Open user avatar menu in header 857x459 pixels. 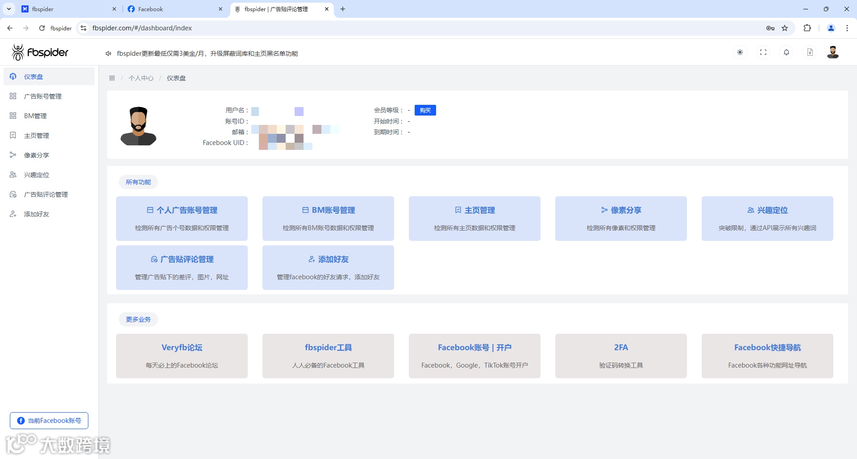click(833, 52)
